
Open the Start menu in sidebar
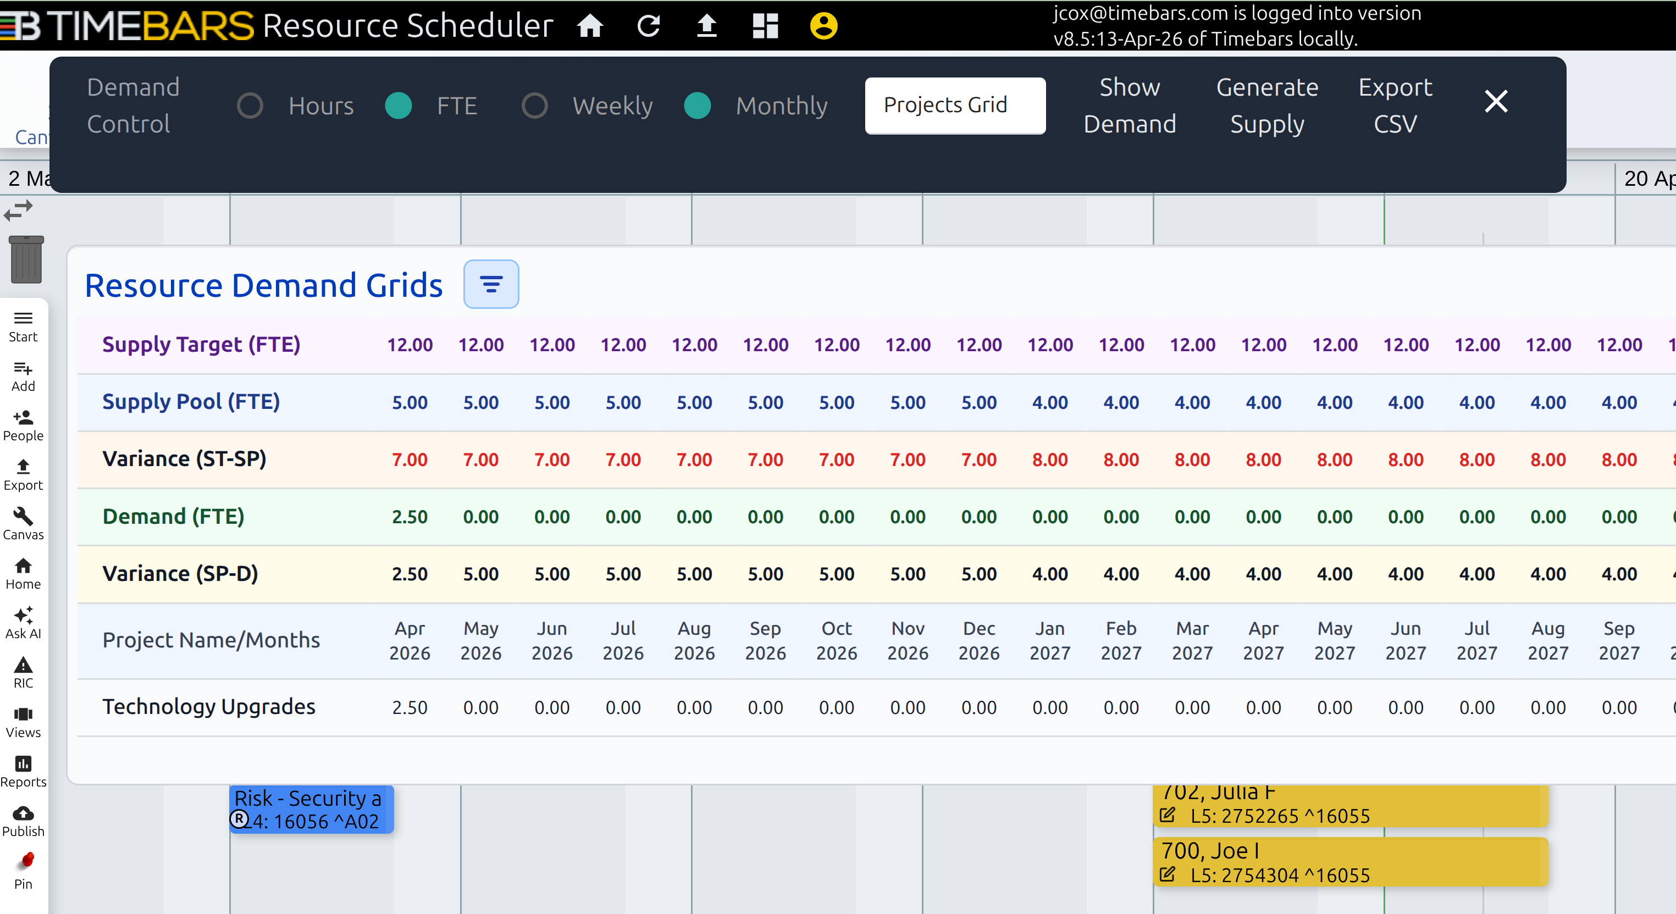point(23,326)
